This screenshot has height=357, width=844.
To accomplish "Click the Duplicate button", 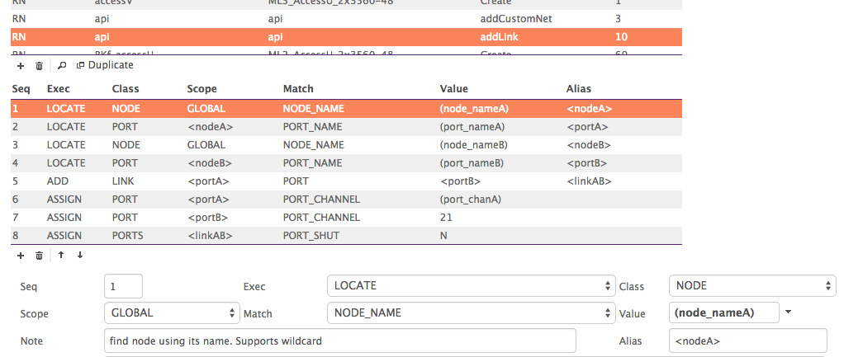I will click(105, 65).
